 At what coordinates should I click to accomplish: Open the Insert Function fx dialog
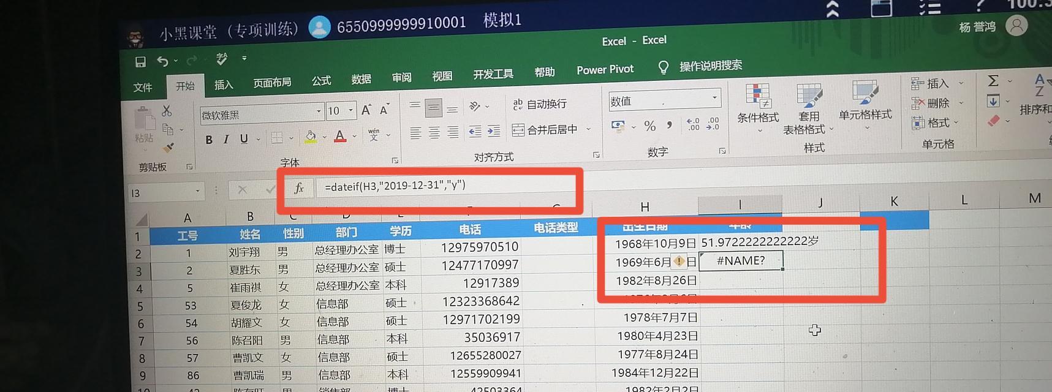(299, 188)
